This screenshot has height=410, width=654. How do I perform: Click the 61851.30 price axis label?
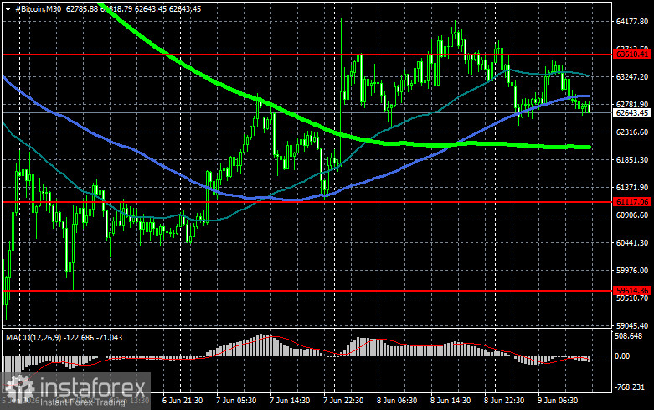click(632, 160)
